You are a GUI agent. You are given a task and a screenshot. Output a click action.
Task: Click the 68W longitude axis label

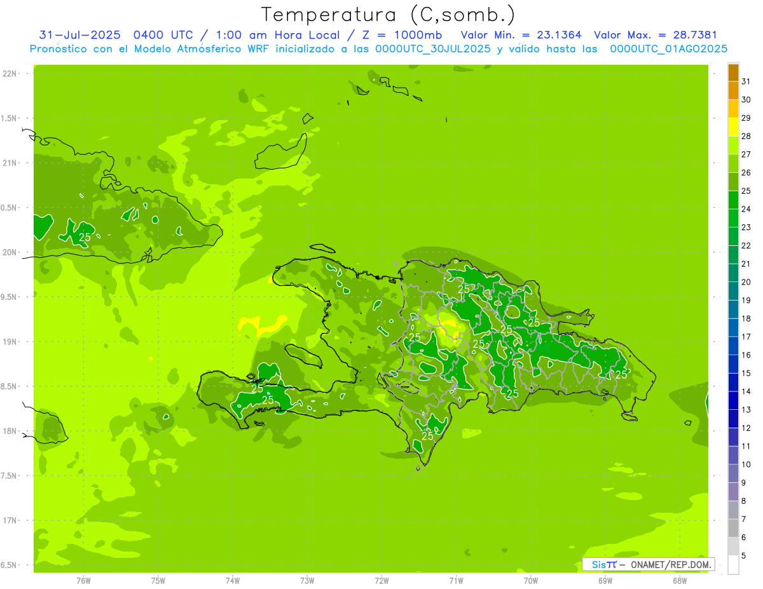tap(680, 581)
